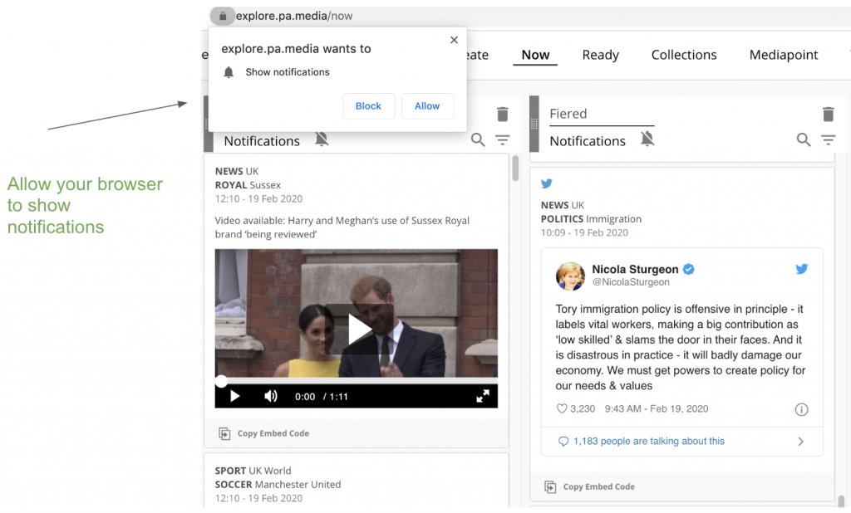Open filter options in left column
Viewport: 851px width, 513px height.
(502, 140)
